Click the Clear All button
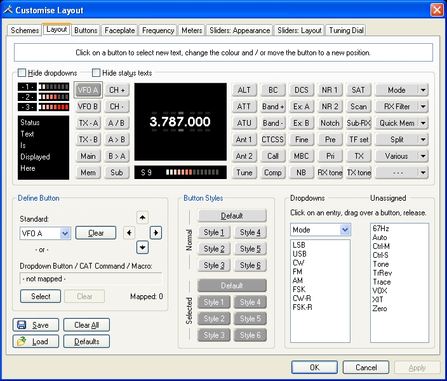 click(x=86, y=325)
